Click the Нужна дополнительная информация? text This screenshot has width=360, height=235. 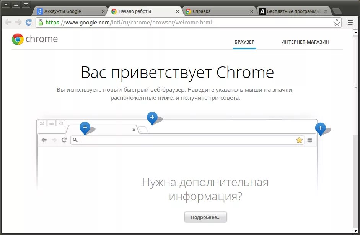[205, 189]
